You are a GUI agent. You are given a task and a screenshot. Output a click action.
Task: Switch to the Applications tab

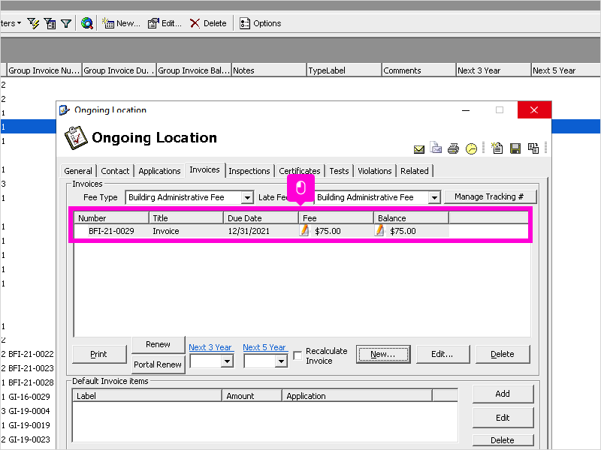[x=159, y=171]
